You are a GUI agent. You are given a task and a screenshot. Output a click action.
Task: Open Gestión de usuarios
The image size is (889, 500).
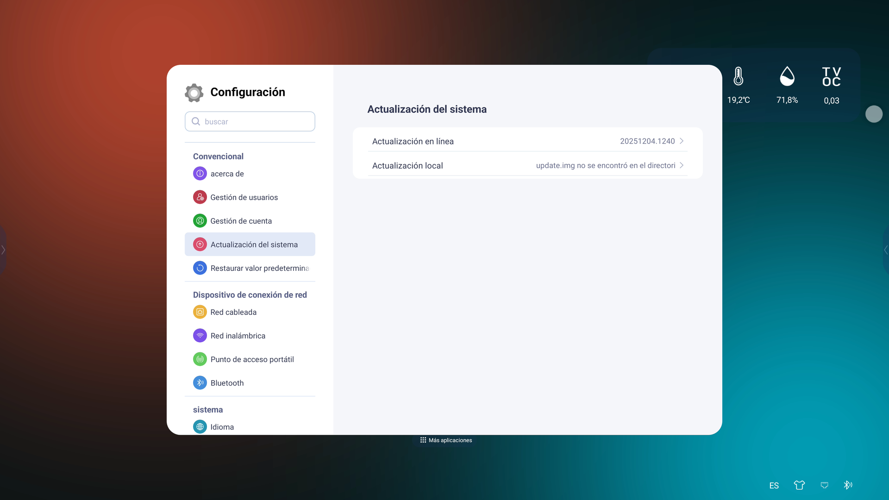coord(250,197)
